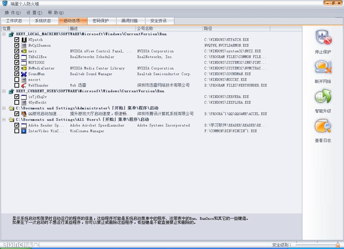Click the HKEY_CURRENT_USER registry key icon
The height and width of the screenshot is (249, 344).
tap(11, 91)
